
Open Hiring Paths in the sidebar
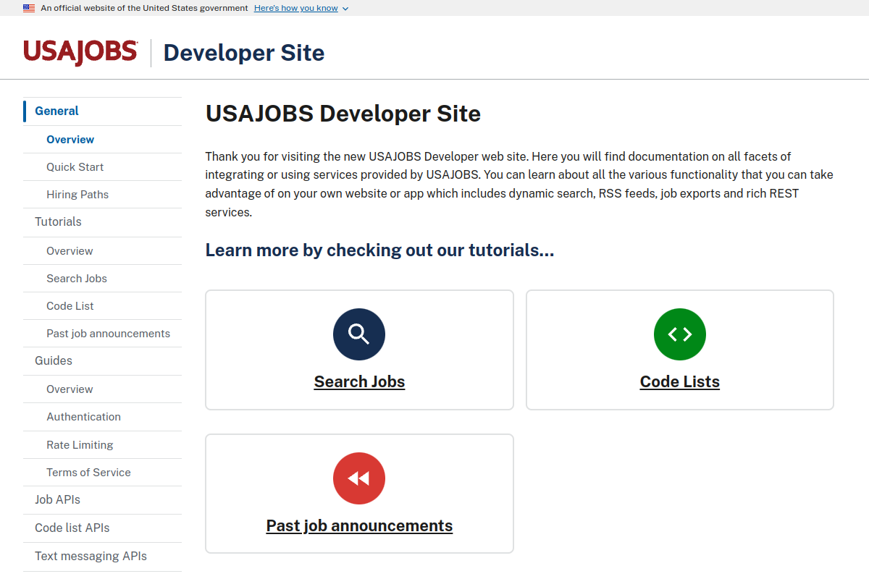click(x=102, y=195)
